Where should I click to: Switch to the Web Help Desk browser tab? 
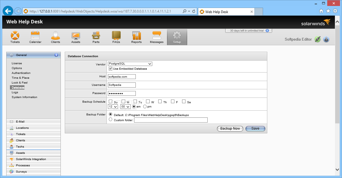coord(226,12)
